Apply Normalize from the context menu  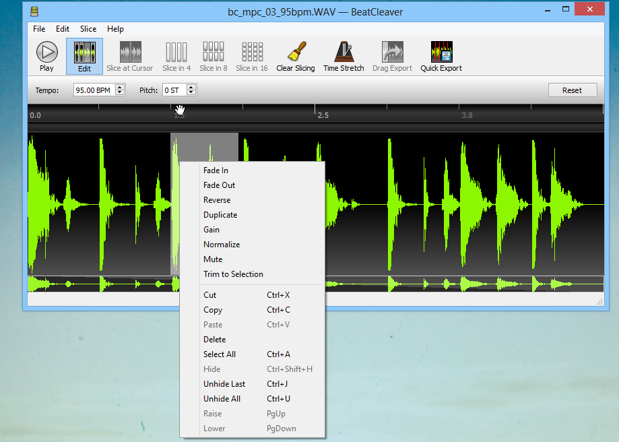222,244
